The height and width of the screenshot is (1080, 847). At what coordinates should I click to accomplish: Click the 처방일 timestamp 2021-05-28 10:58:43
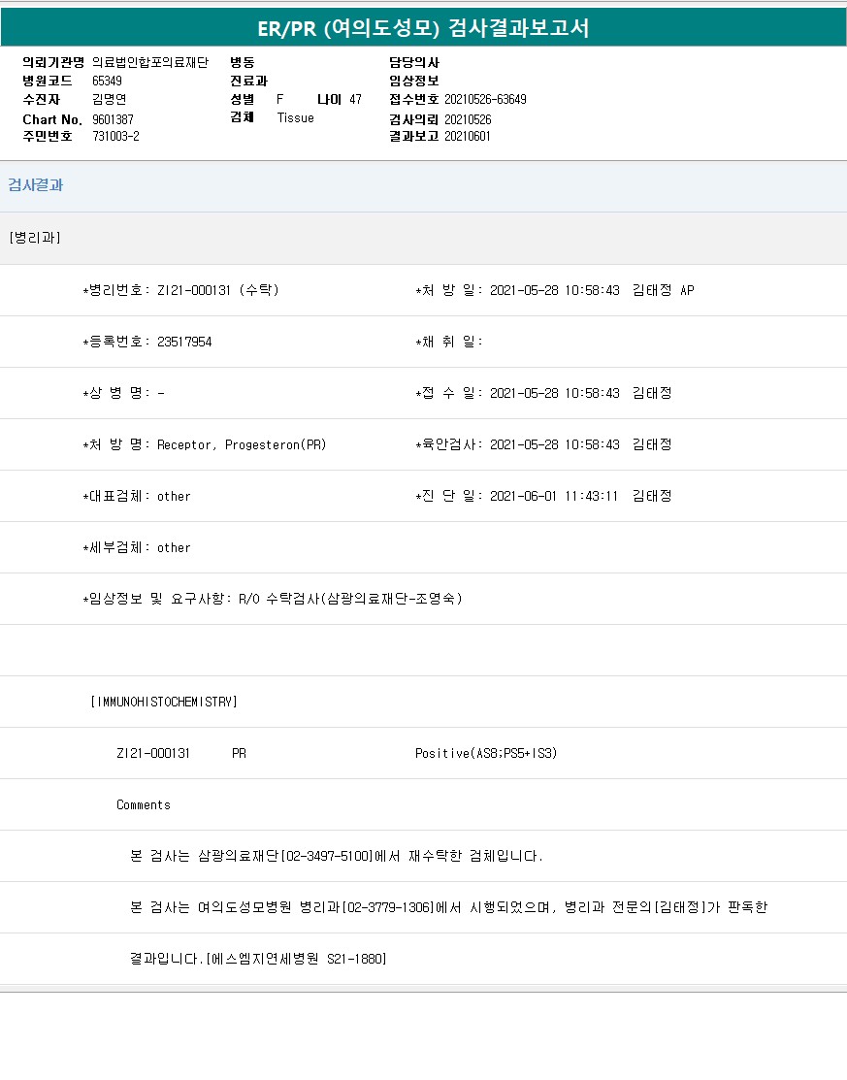tap(555, 290)
